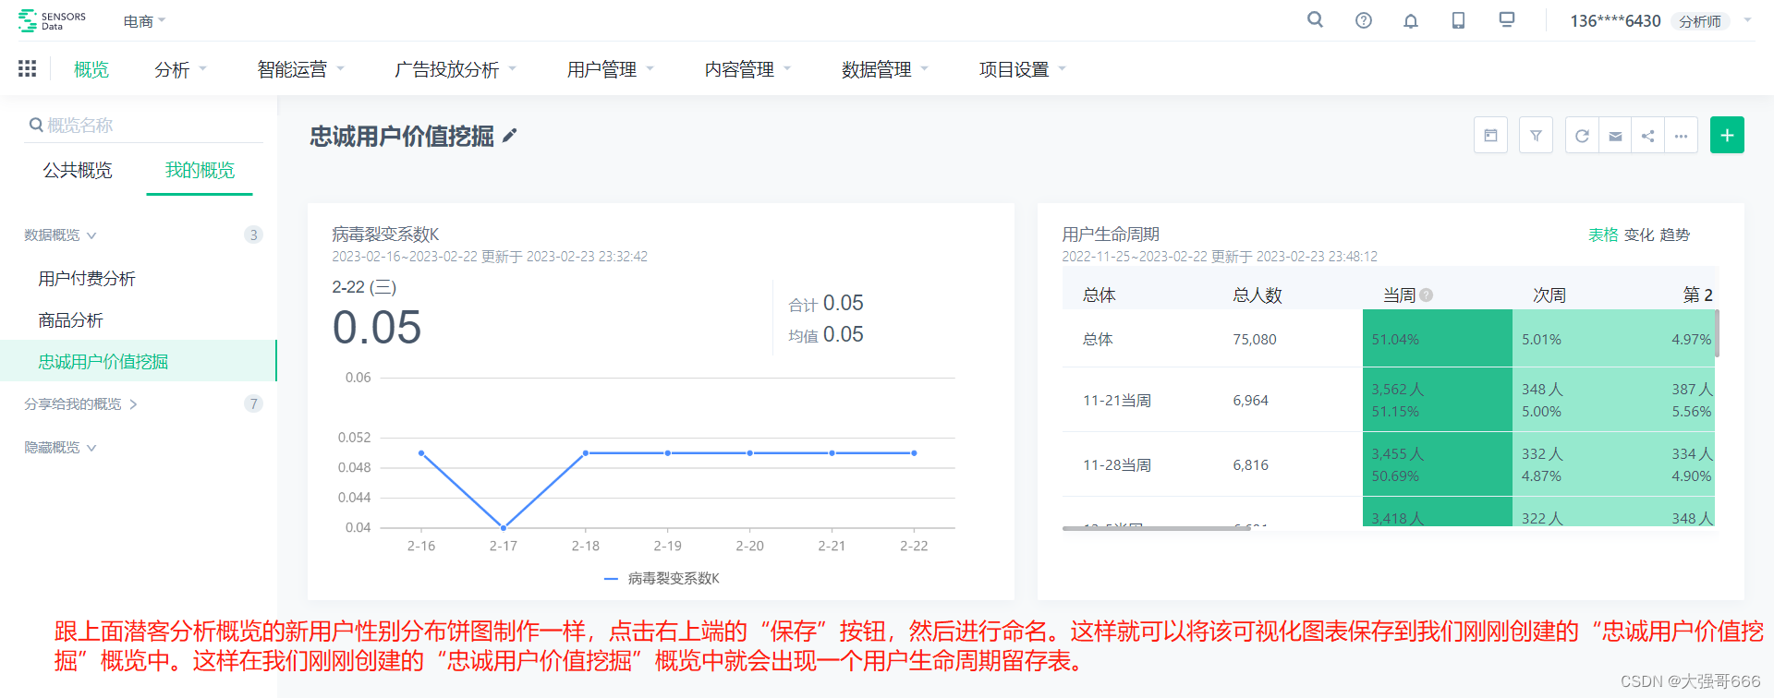
Task: Click the lifecycle table vertical scrollbar
Action: [1717, 333]
